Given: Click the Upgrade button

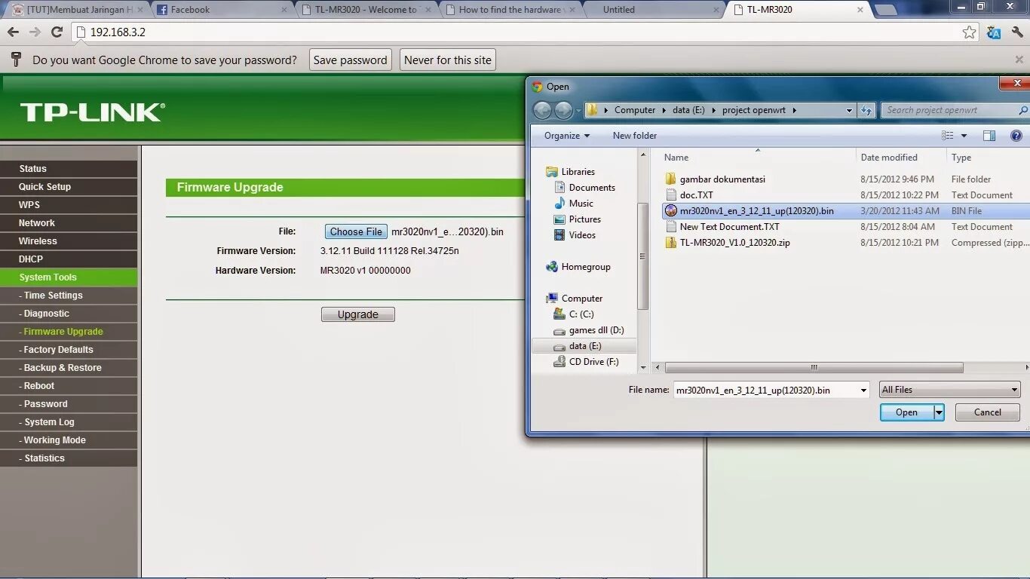Looking at the screenshot, I should click(x=358, y=314).
